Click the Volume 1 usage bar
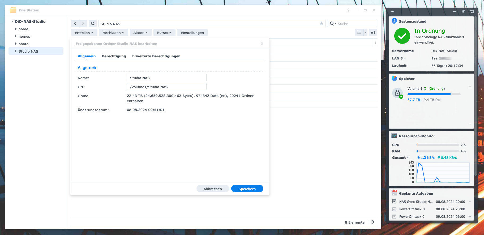Viewport: 484px width, 235px height. click(x=434, y=94)
